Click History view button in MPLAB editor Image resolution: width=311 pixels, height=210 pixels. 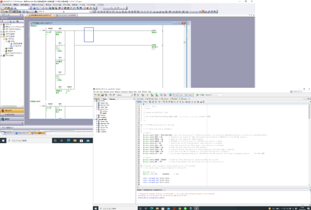(145, 102)
